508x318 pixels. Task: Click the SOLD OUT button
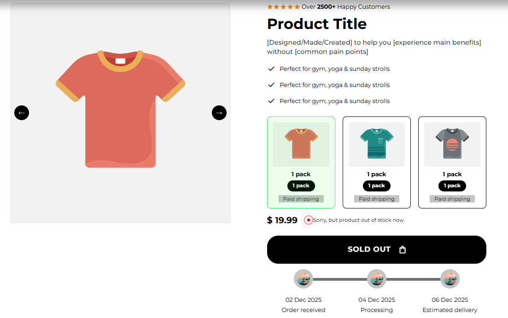[x=377, y=250]
